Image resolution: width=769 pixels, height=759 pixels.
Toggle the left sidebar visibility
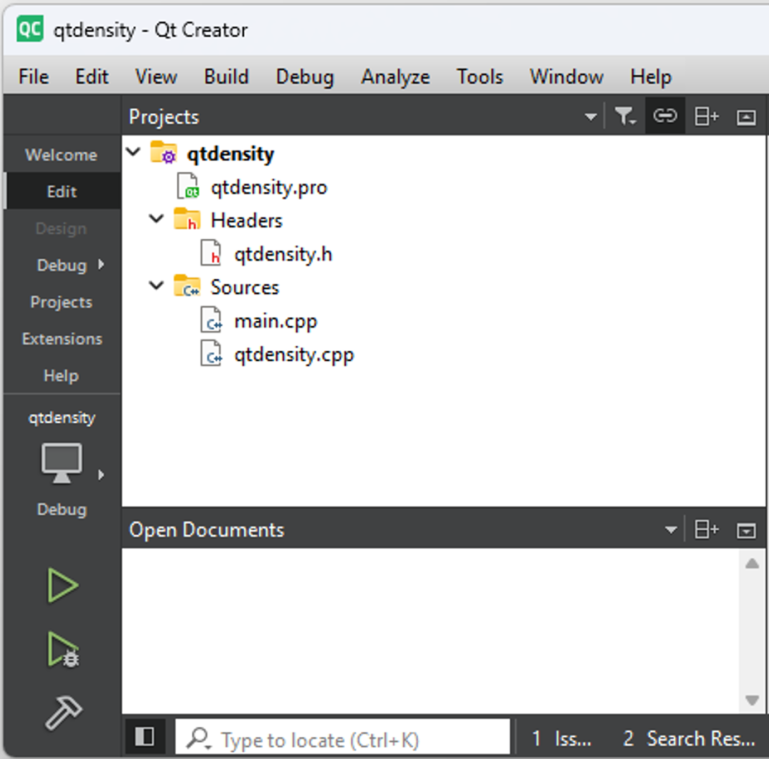point(144,736)
